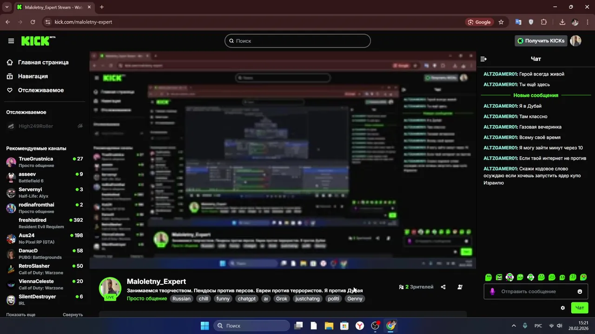Viewport: 595px width, 334px height.
Task: View site information icon in address bar
Action: coord(47,22)
